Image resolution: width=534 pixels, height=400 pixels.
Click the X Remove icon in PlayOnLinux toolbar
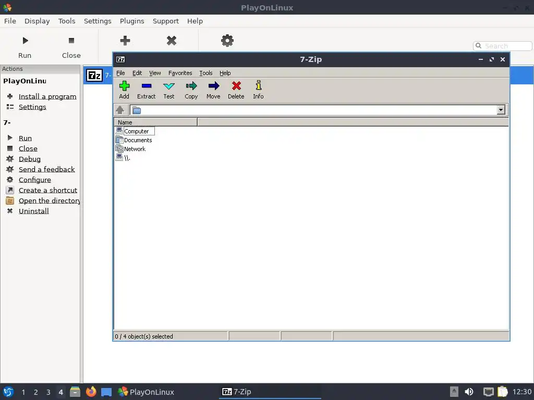point(171,41)
